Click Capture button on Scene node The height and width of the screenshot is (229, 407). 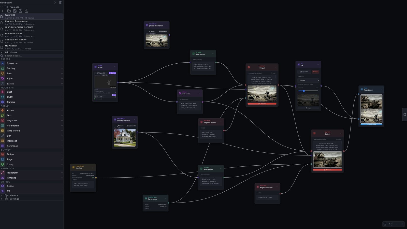(x=112, y=73)
